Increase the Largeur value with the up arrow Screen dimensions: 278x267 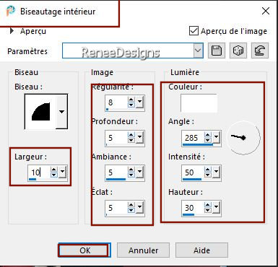54,170
